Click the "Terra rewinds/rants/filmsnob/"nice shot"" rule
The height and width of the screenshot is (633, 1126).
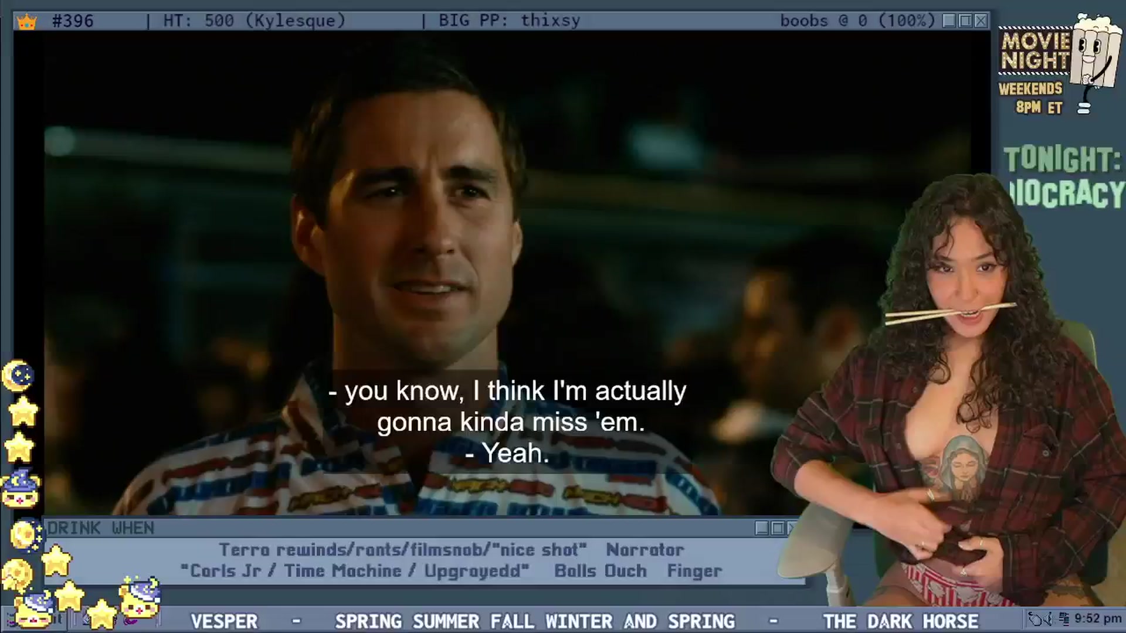click(x=403, y=550)
